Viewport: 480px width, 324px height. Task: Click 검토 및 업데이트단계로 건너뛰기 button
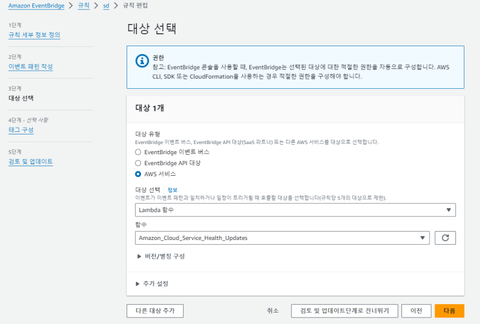344,311
